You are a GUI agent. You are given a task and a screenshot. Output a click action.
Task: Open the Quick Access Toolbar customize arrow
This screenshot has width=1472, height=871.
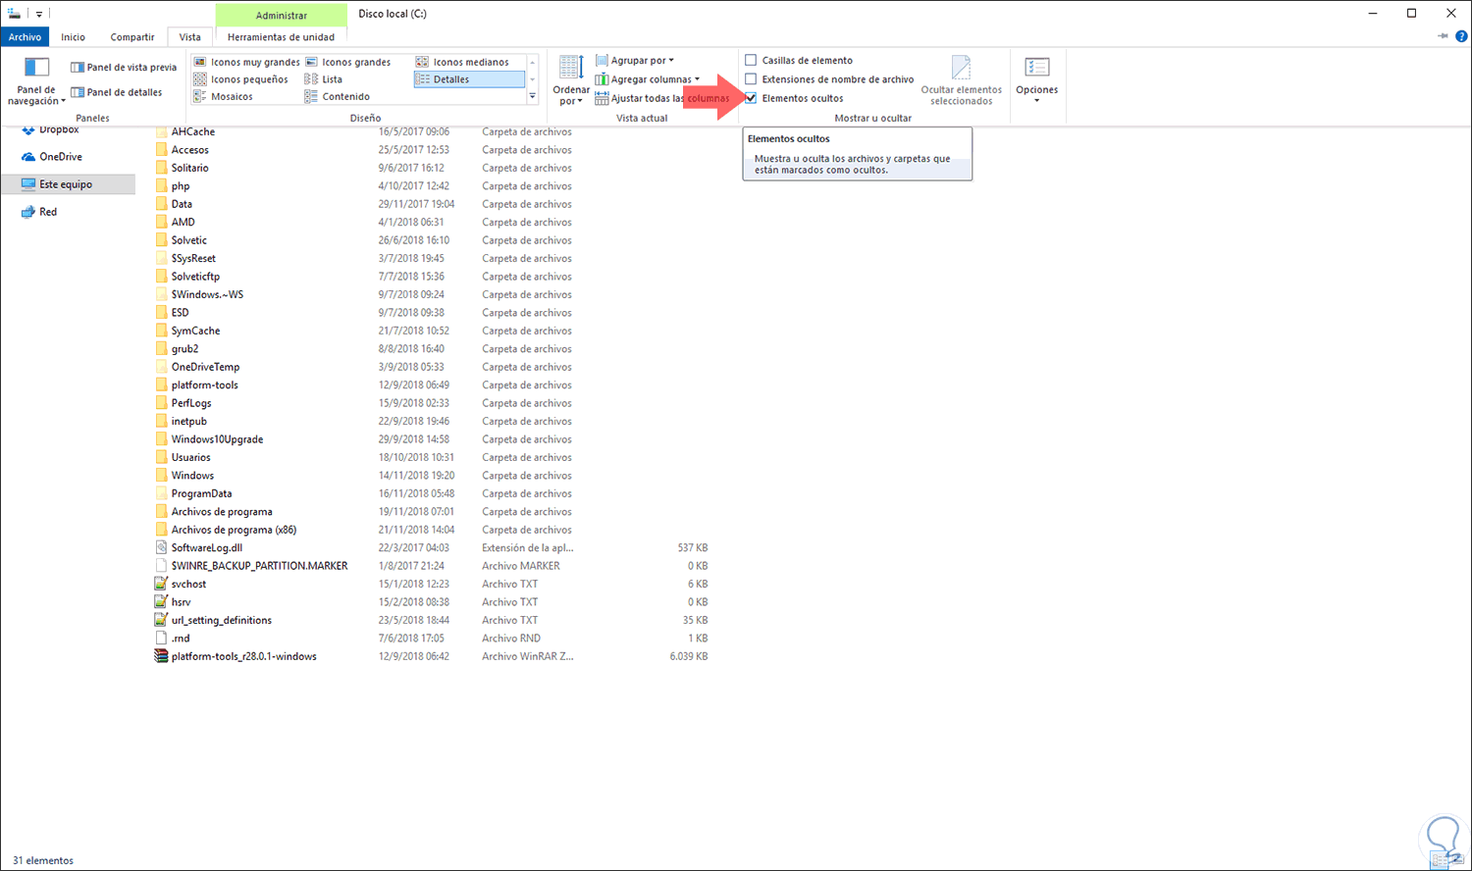pos(39,14)
